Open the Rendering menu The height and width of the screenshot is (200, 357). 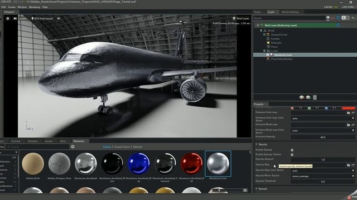point(35,7)
